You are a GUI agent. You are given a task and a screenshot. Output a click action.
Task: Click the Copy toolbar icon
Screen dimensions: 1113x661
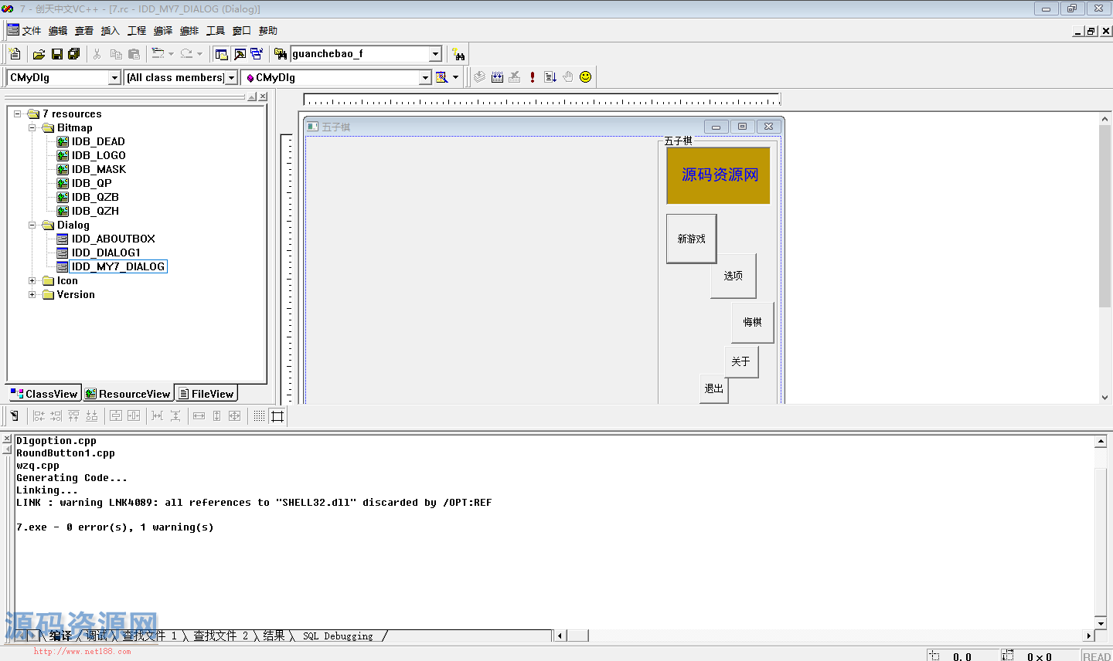(x=116, y=54)
